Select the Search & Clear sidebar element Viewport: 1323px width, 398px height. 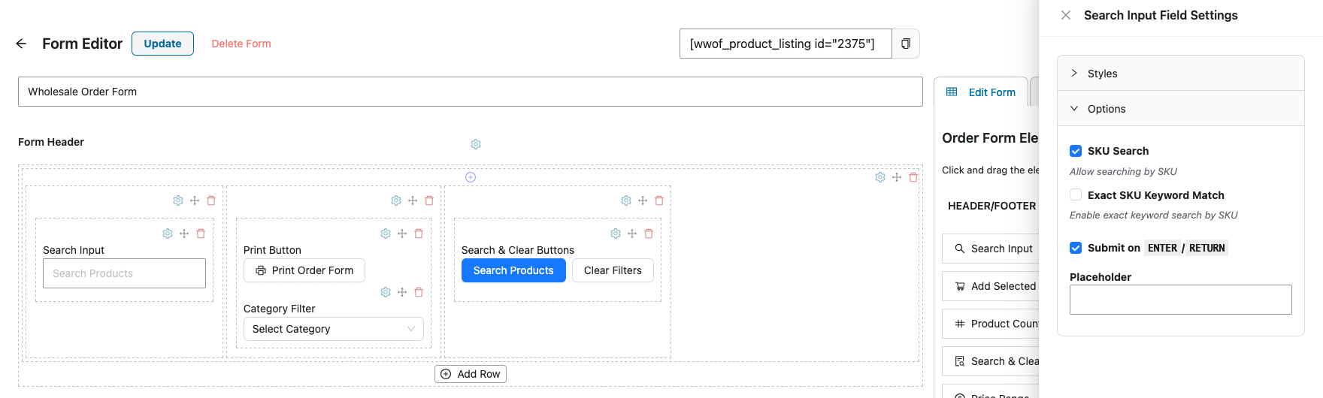(x=991, y=361)
